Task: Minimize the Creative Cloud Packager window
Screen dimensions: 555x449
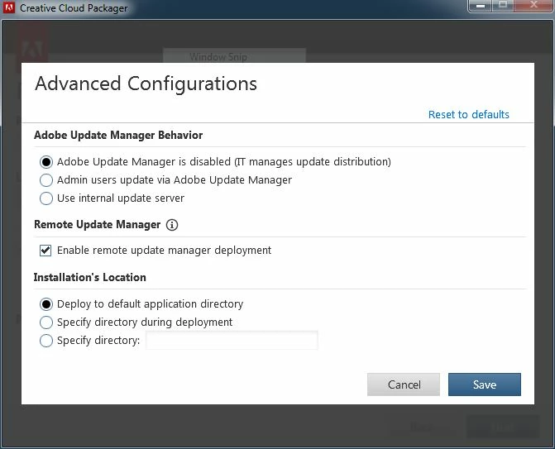Action: [481, 6]
